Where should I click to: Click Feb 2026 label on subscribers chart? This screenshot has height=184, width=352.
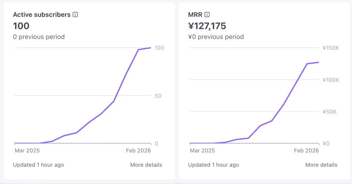[x=139, y=151]
